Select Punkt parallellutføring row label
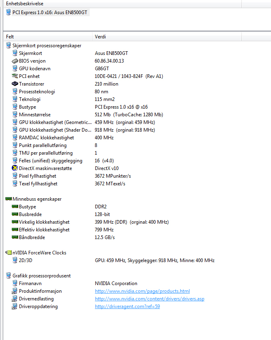271x340 pixels. coord(43,145)
